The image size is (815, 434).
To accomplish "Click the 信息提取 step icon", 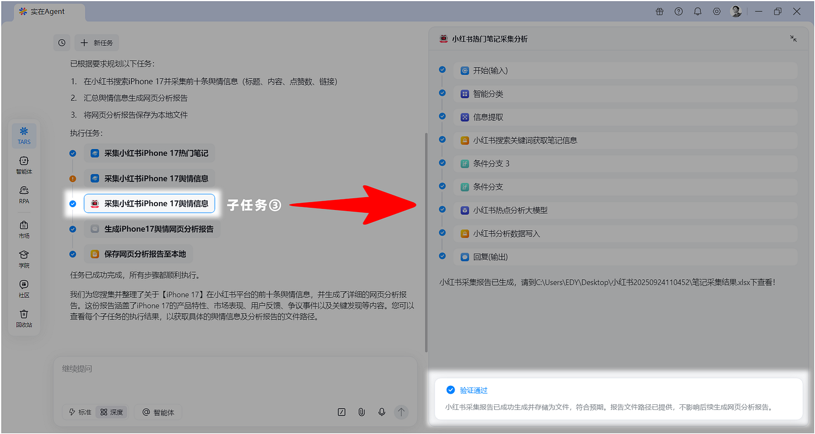I will coord(465,117).
